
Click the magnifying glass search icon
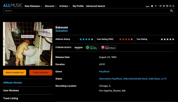coord(171,11)
